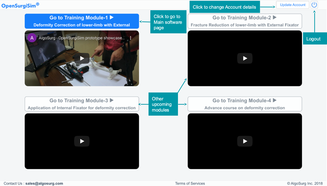Image resolution: width=327 pixels, height=186 pixels.
Task: Open Go to Training Module-2
Action: [x=245, y=21]
